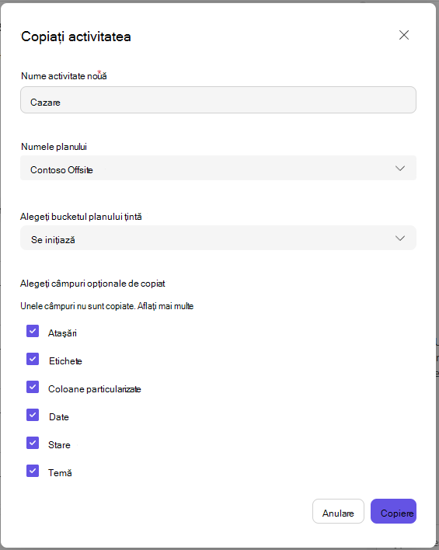Click the Nume activitate nouă input field
Viewport: 439px width, 550px height.
tap(218, 100)
